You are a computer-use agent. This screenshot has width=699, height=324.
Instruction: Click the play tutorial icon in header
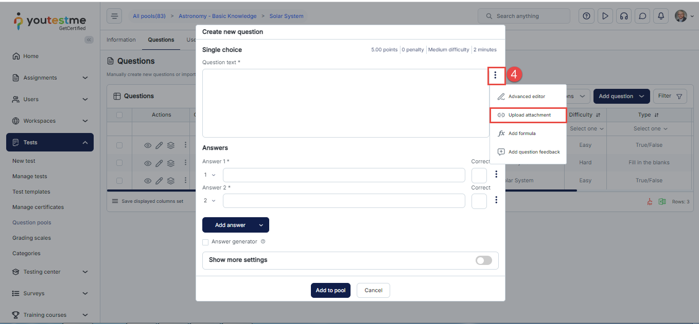[605, 16]
